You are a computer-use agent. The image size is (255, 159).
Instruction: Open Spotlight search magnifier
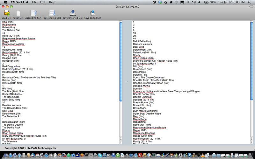[249, 2]
